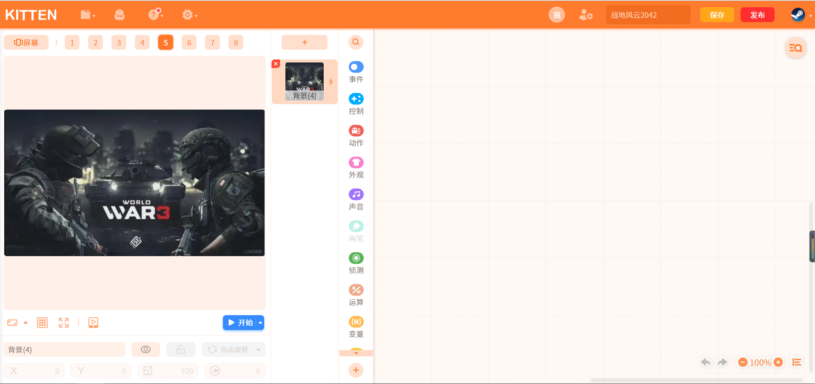Click the align blocks icon
The width and height of the screenshot is (815, 384).
coord(797,362)
